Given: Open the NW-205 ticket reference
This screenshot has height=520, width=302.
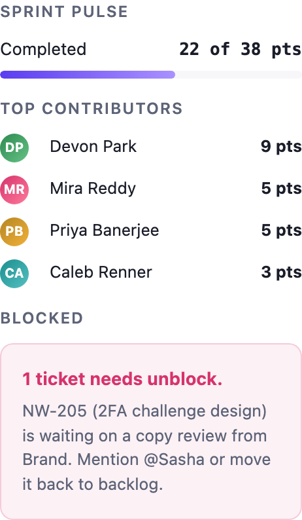Looking at the screenshot, I should point(55,411).
